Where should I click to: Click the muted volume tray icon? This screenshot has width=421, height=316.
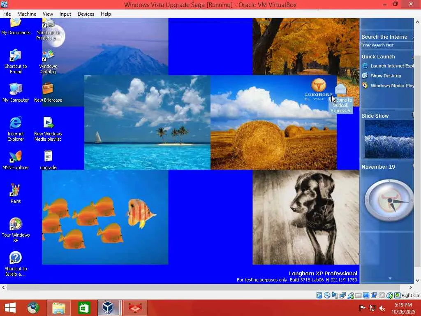(x=382, y=308)
